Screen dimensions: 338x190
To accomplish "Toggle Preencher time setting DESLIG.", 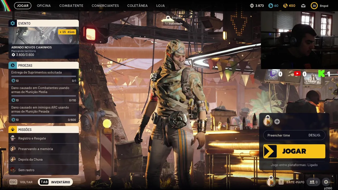I will tap(294, 135).
